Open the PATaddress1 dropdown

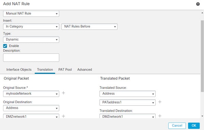coord(128,103)
